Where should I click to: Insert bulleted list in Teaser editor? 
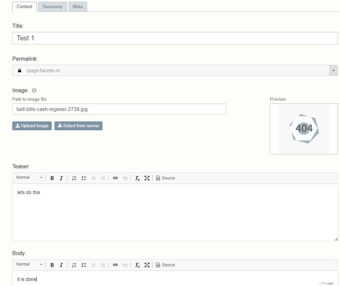[84, 178]
